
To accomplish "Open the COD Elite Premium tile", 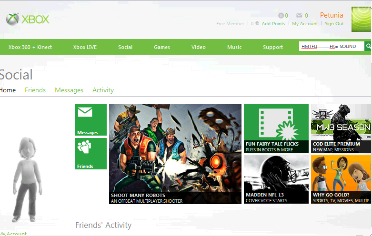I will pos(341,128).
